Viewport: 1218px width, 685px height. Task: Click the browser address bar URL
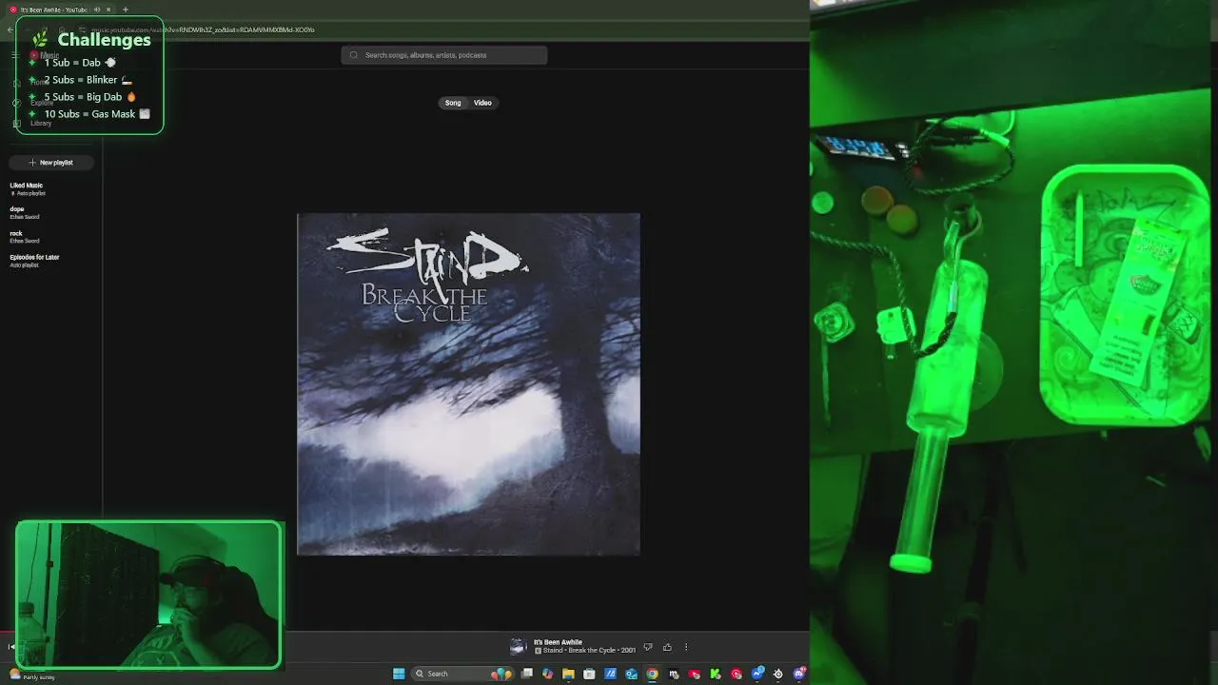tap(203, 29)
